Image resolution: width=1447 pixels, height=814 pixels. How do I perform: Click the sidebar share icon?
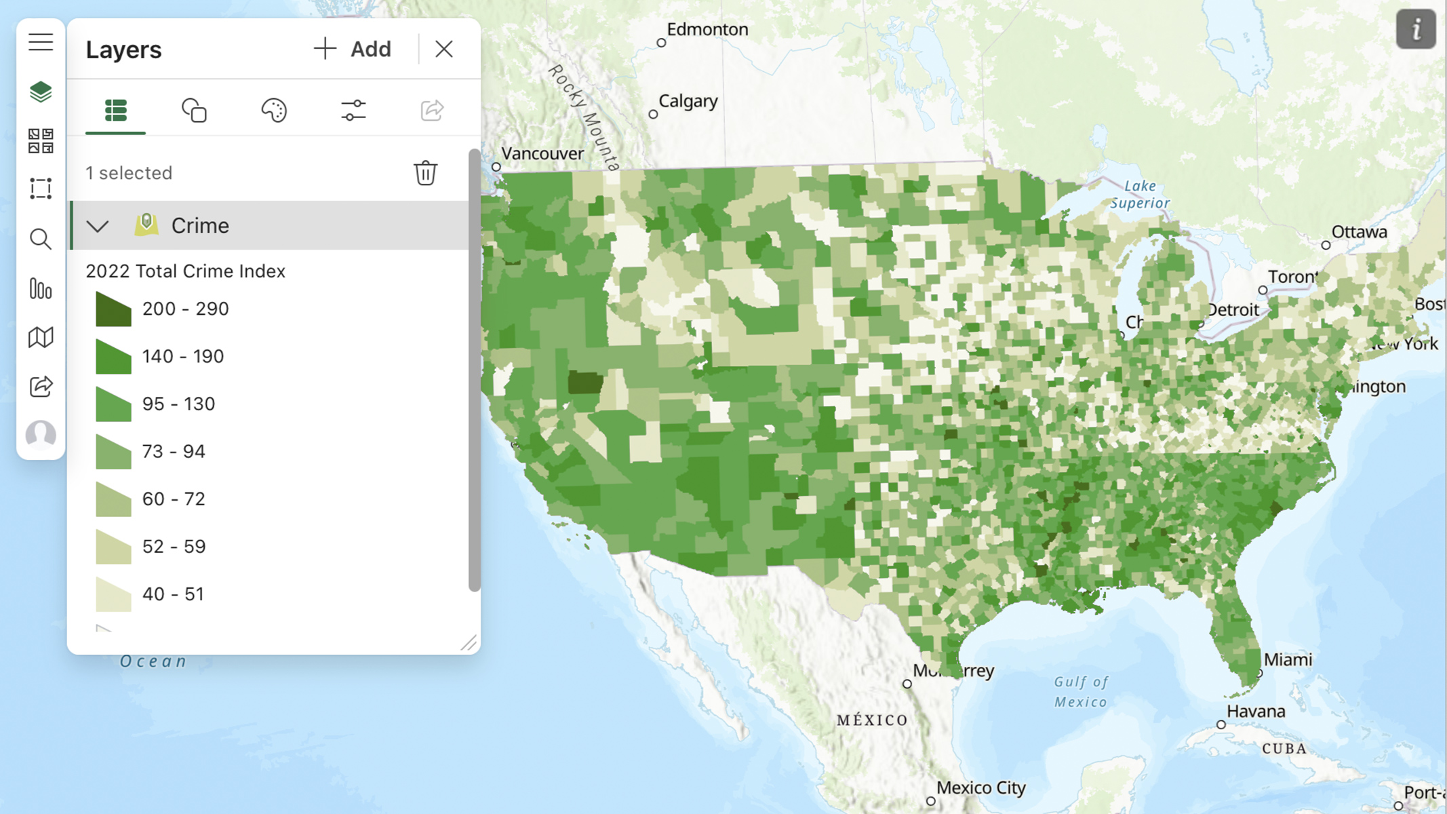tap(41, 386)
